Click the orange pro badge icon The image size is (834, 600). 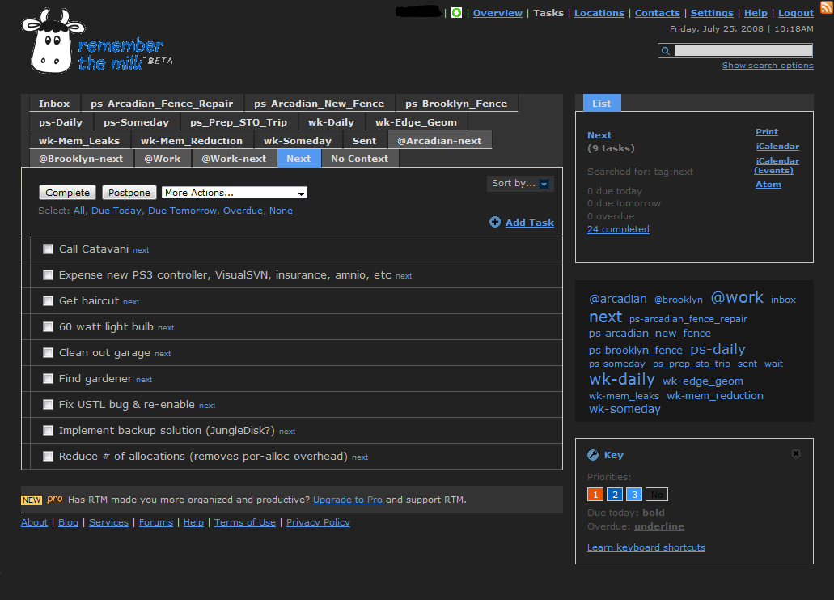point(55,500)
